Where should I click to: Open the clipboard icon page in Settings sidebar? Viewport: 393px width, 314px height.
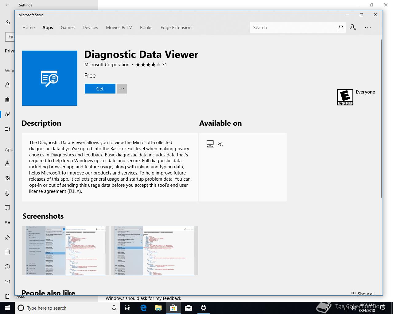(x=7, y=100)
